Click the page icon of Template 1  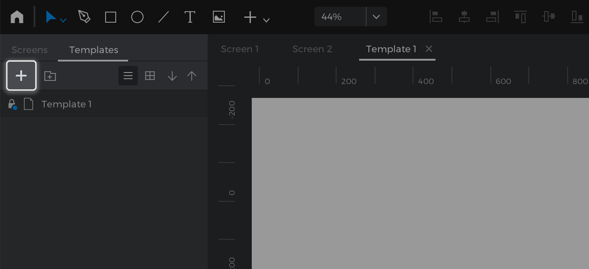point(28,104)
